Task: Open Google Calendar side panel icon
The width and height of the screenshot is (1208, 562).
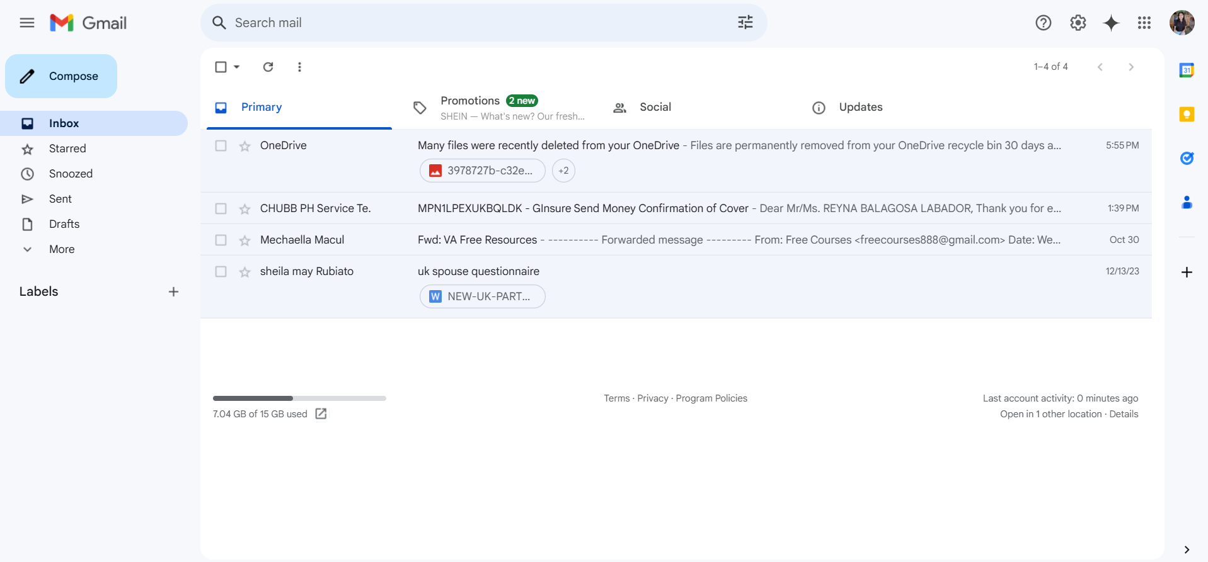Action: (x=1187, y=70)
